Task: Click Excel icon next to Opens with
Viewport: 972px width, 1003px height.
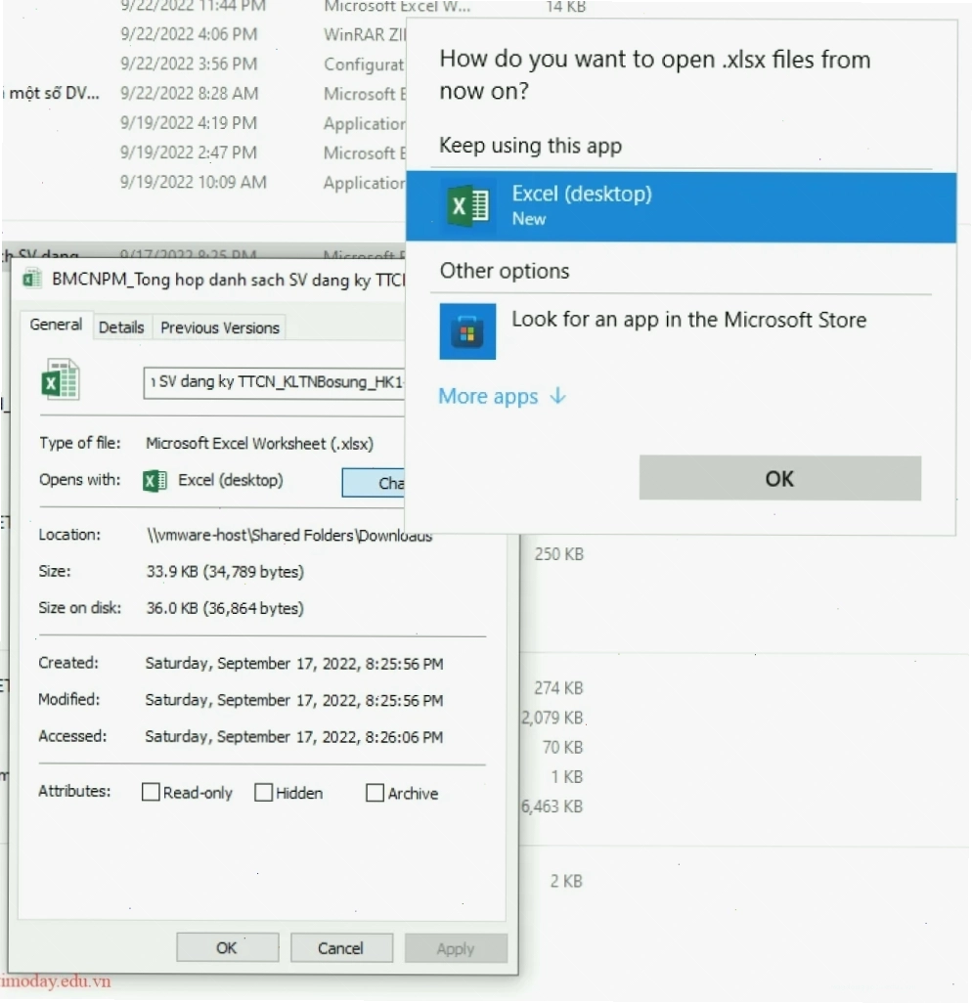Action: click(x=155, y=480)
